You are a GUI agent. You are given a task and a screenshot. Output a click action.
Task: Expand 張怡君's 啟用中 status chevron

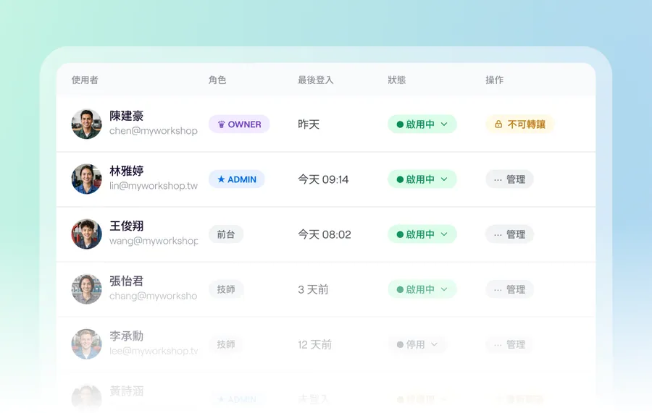[444, 289]
